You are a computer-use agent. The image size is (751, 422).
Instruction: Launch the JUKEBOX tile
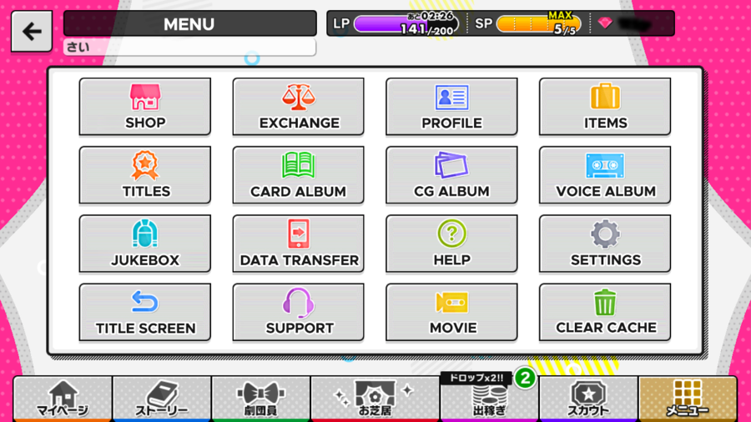click(144, 244)
